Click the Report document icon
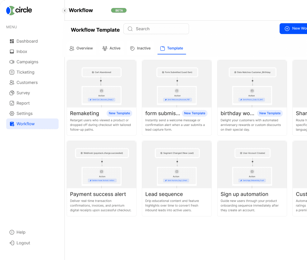 [x=12, y=103]
